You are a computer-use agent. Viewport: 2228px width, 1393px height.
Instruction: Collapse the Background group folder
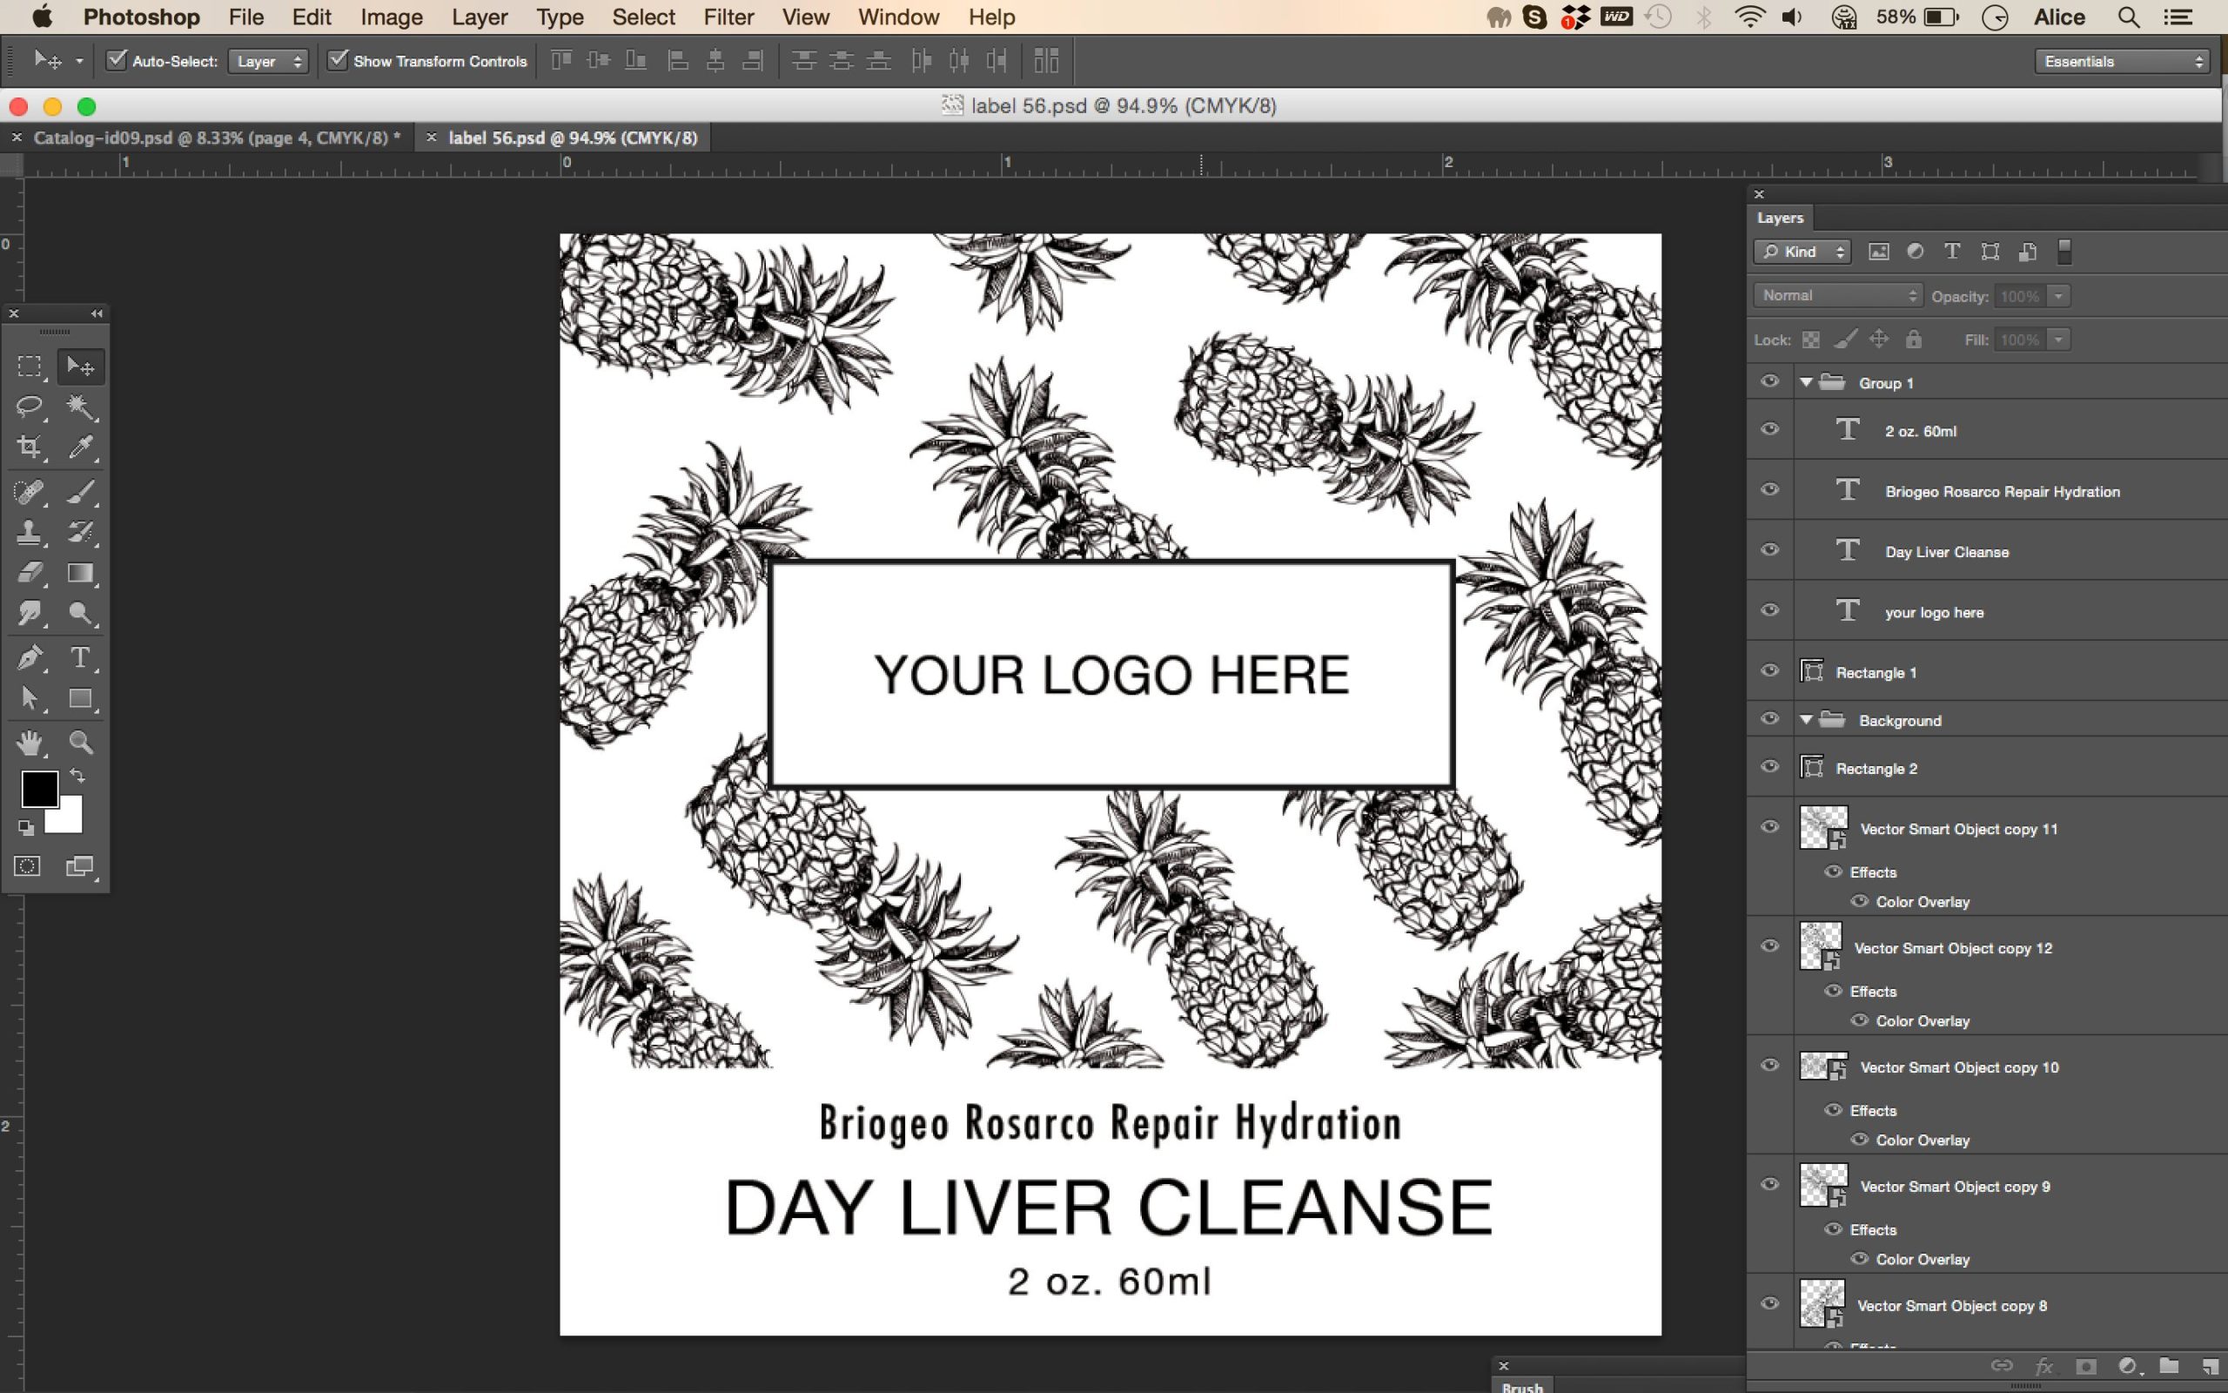[x=1807, y=719]
